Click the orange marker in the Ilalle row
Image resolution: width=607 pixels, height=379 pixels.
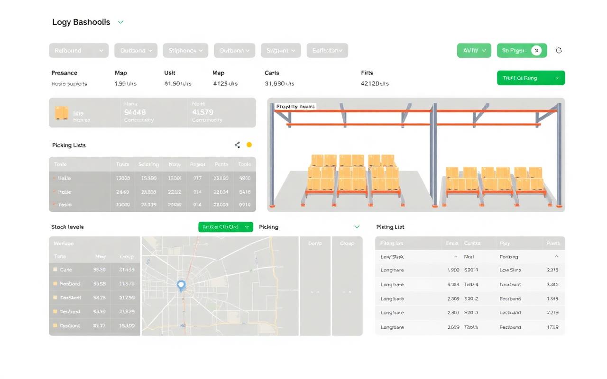point(54,179)
